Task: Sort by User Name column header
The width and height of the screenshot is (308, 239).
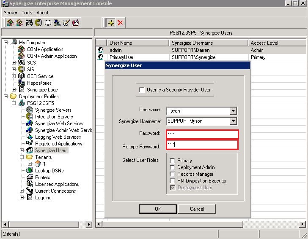Action: pos(137,43)
